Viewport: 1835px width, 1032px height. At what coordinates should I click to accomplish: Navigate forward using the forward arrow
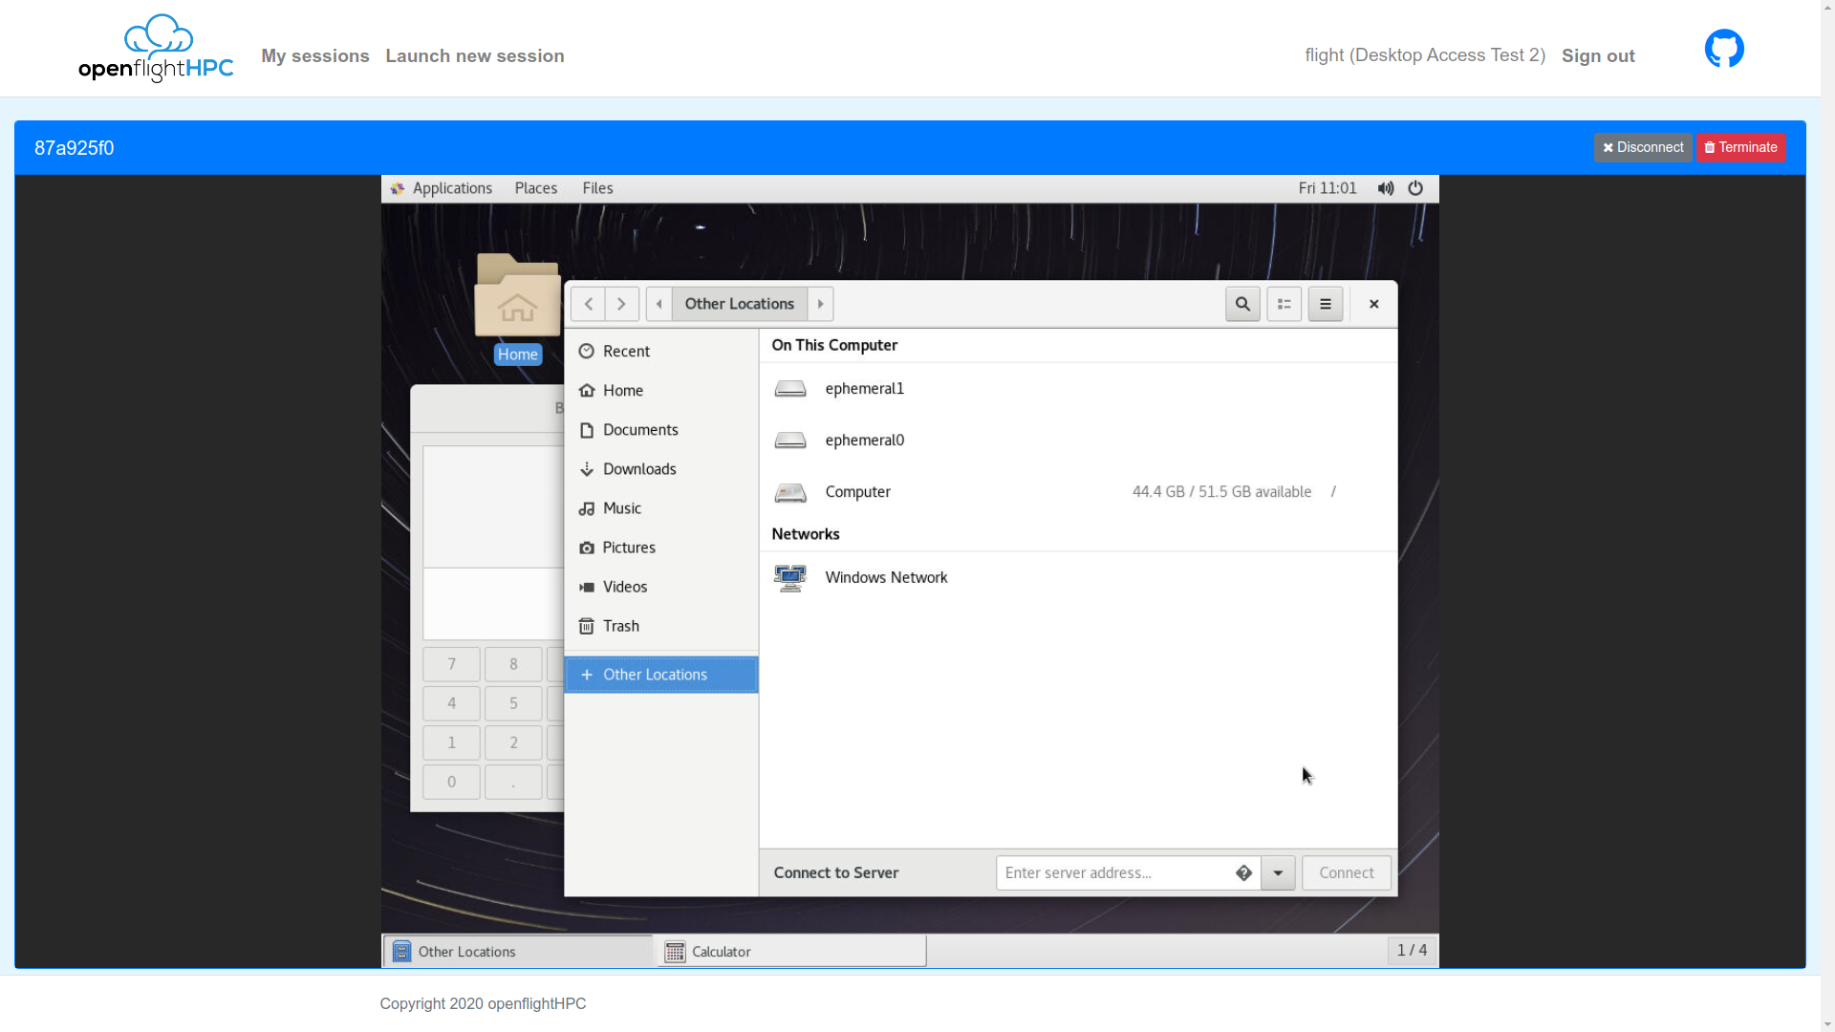621,304
